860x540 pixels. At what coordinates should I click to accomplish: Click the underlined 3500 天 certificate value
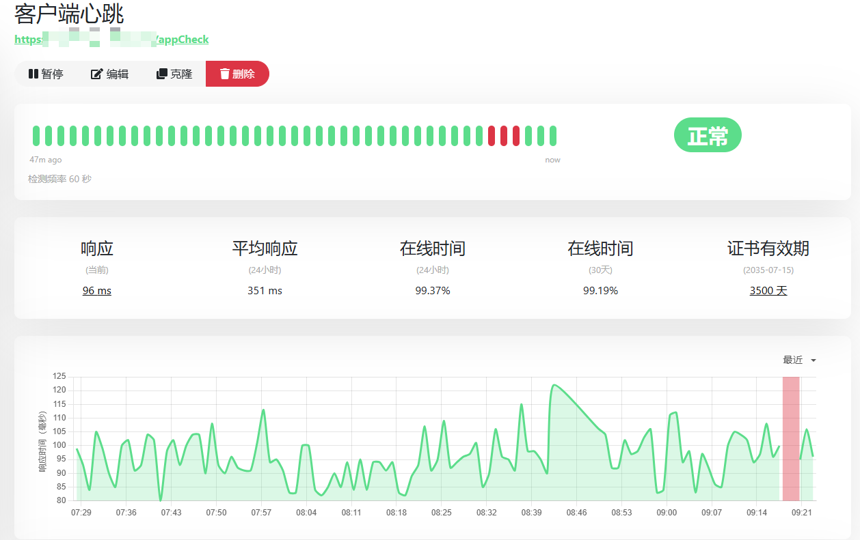click(x=768, y=291)
